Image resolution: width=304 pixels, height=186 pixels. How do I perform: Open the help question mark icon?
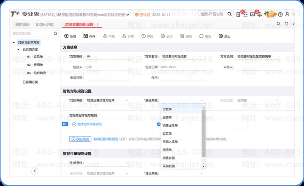(280, 14)
